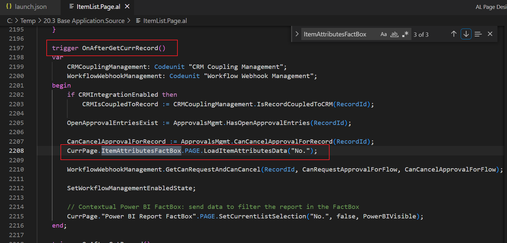This screenshot has height=243, width=507.
Task: Enable Use Regular Expression in find
Action: point(405,34)
